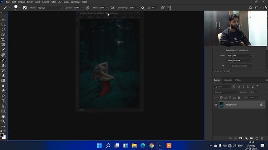The image size is (268, 150).
Task: Select the Move tool
Action: coord(3,19)
